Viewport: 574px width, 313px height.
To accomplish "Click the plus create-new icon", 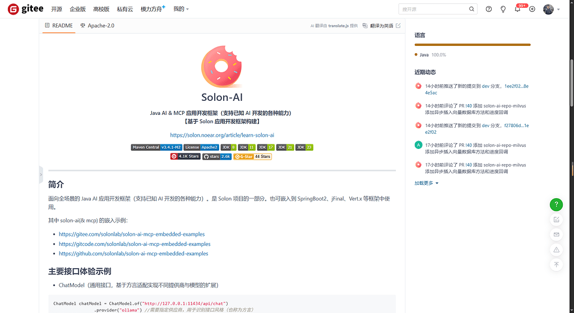I will 533,9.
